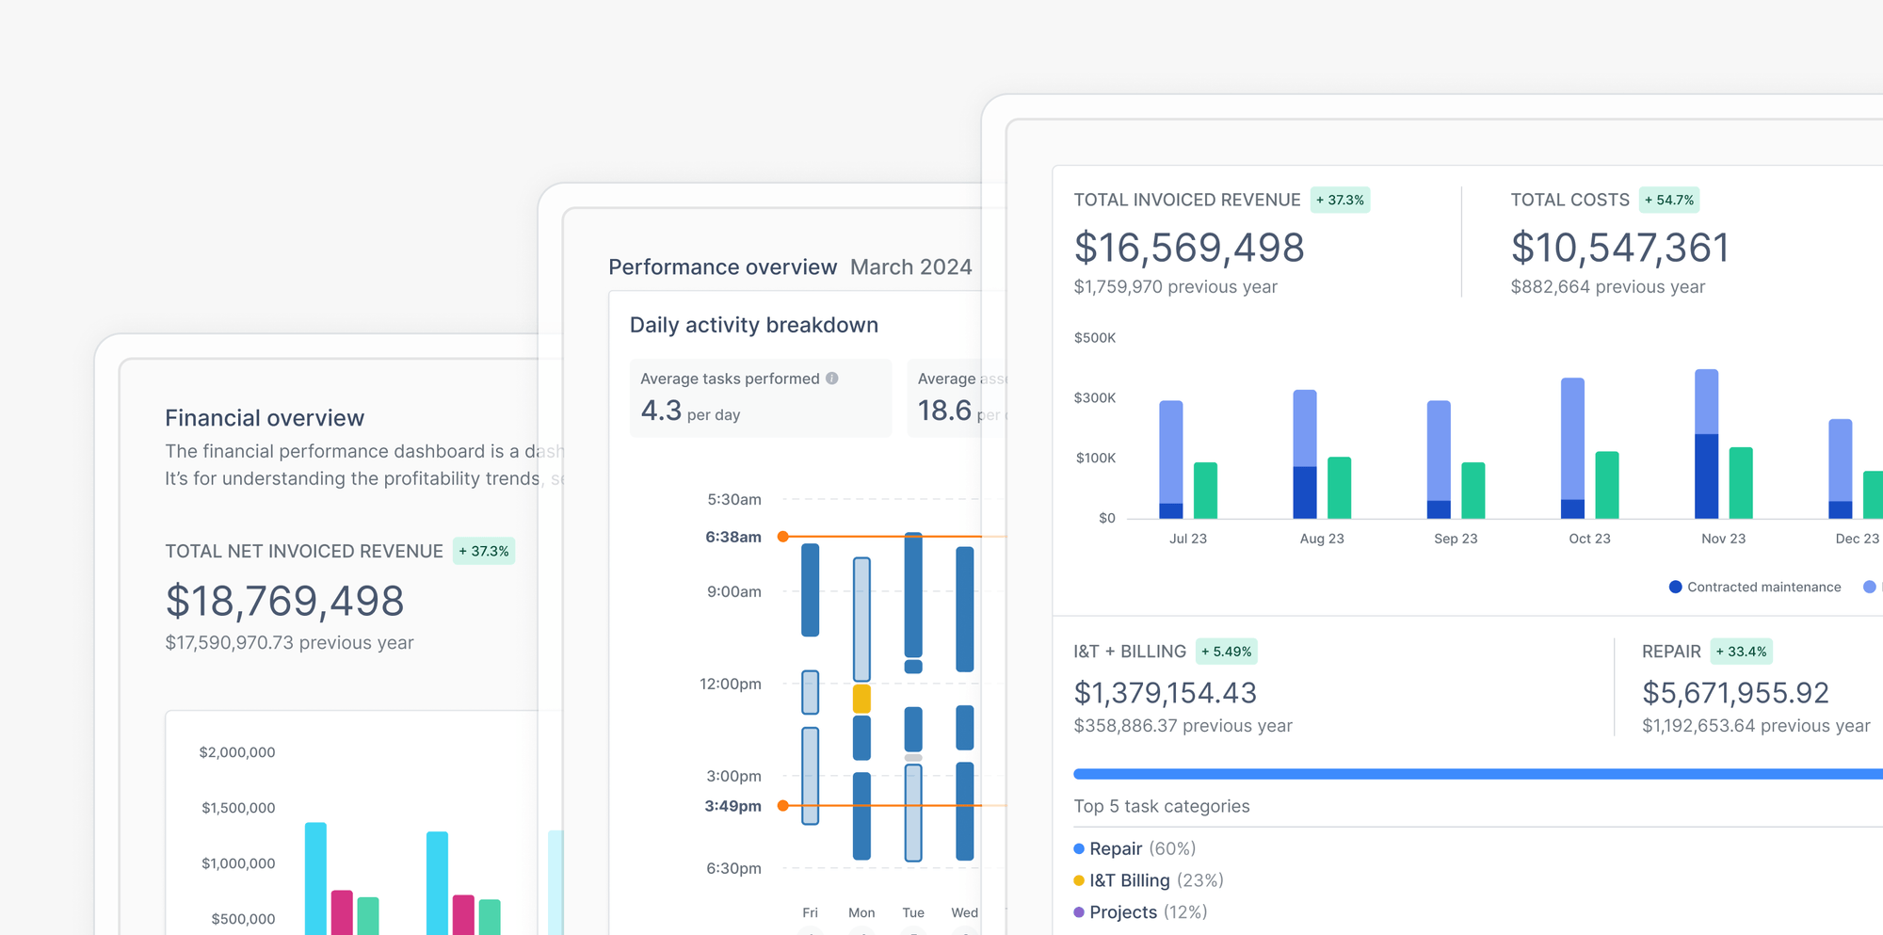Click the yellow I&T Billing bullet icon
Image resolution: width=1883 pixels, height=935 pixels.
[x=1079, y=880]
